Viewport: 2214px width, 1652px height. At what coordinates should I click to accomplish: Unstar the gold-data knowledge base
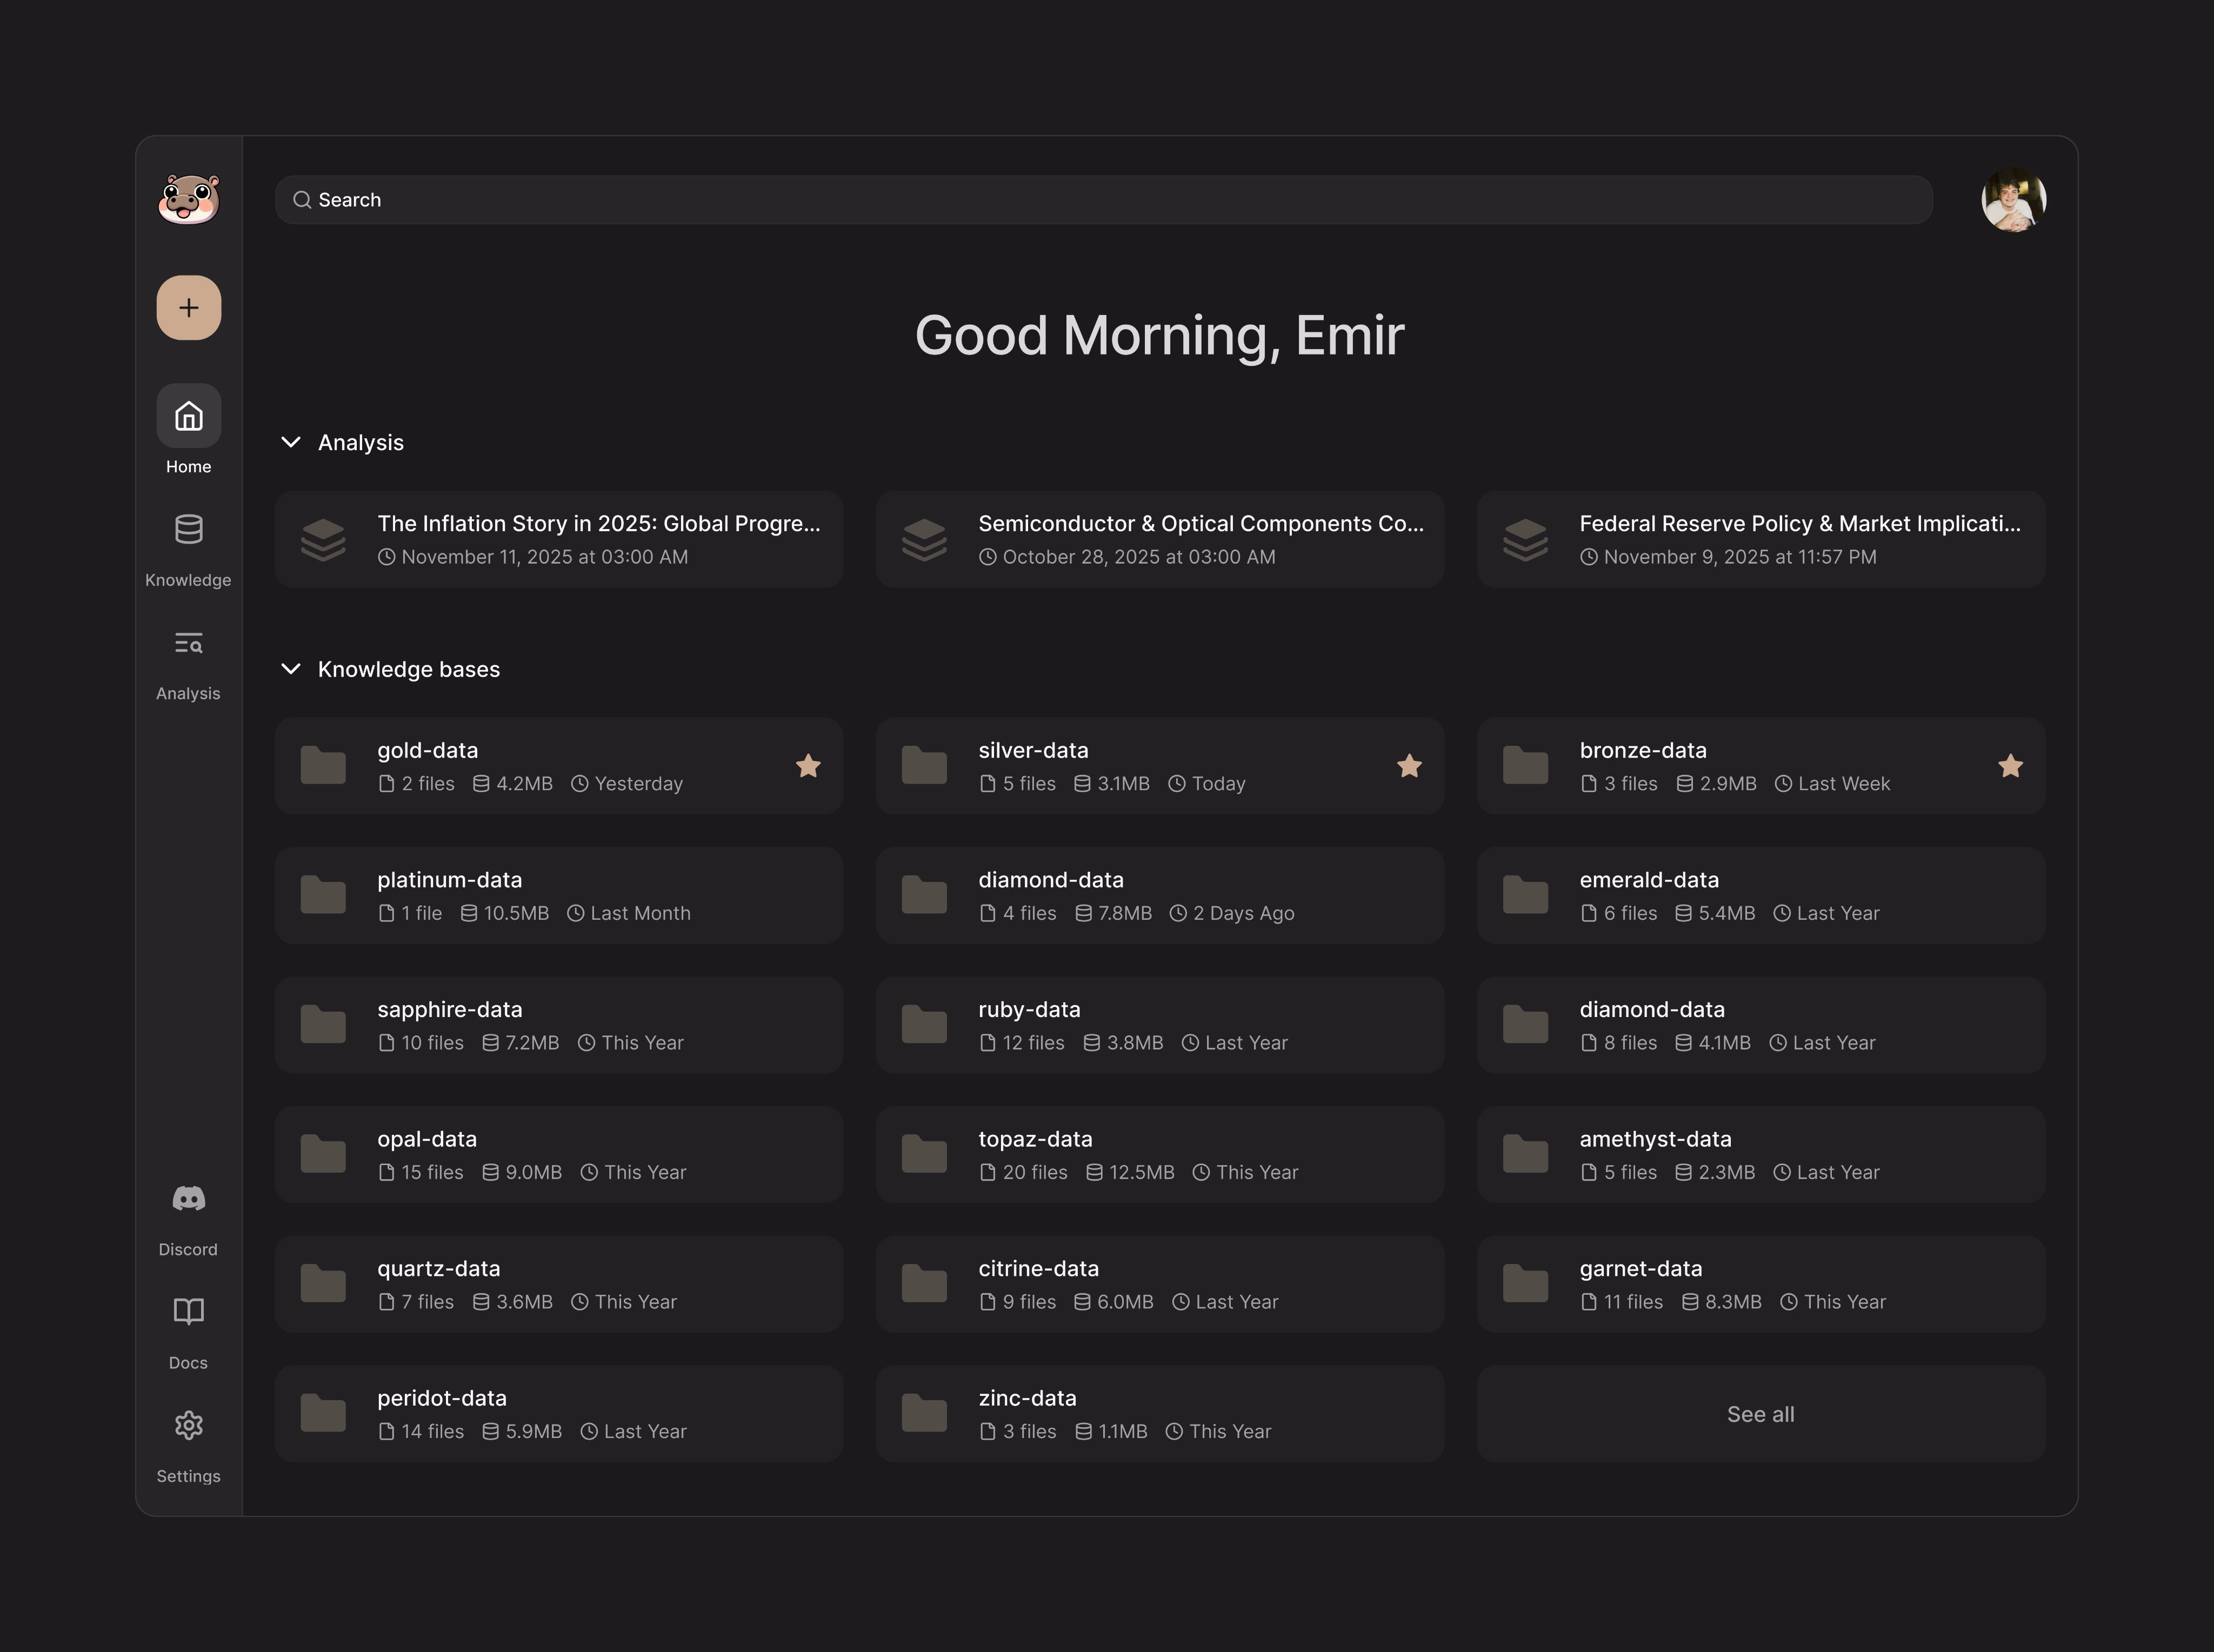pos(808,766)
